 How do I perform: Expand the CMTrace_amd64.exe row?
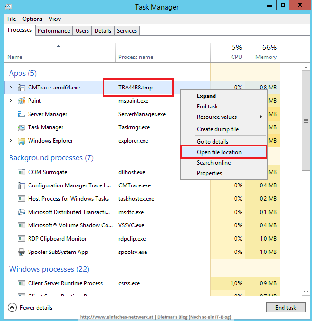(x=10, y=88)
